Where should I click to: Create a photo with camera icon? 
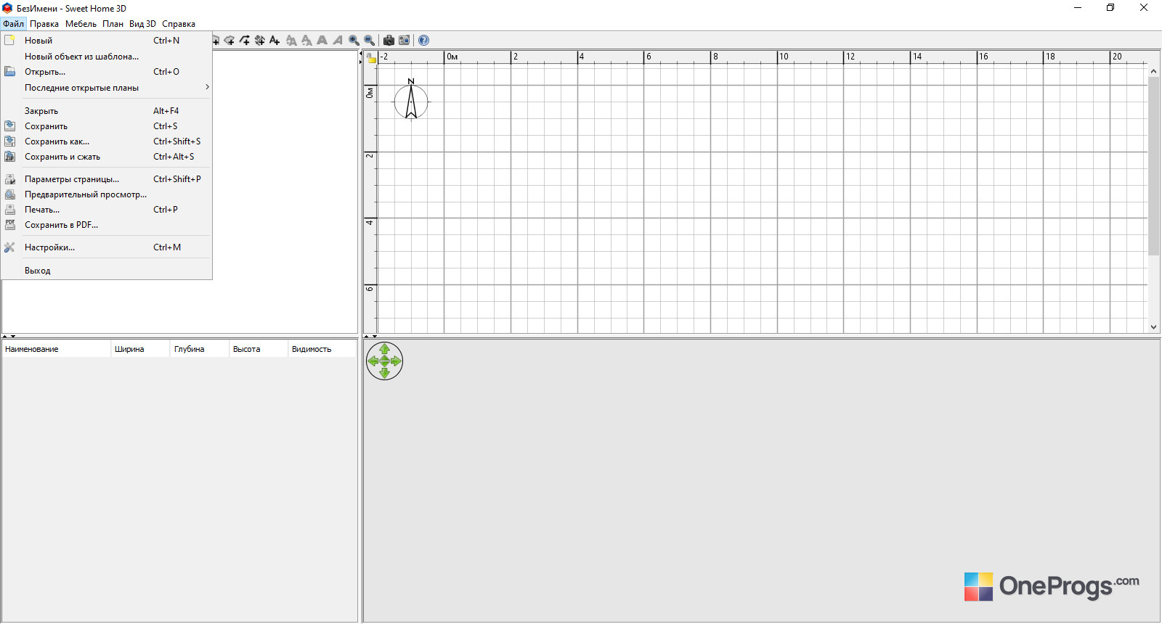(389, 41)
